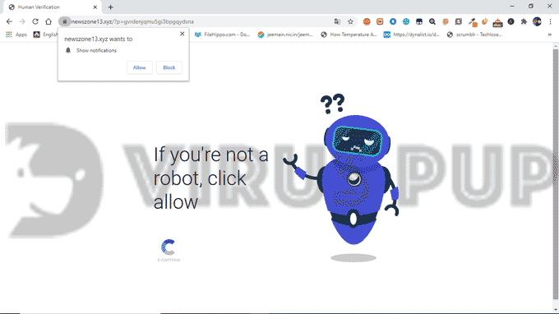The height and width of the screenshot is (314, 559).
Task: Open the Chrome three-dot menu
Action: pos(550,21)
